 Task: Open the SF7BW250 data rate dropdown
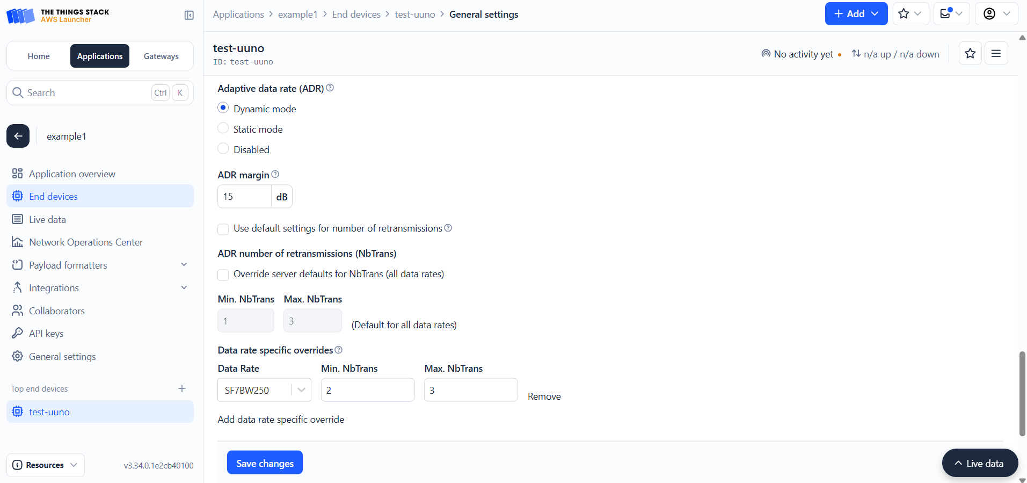[264, 390]
